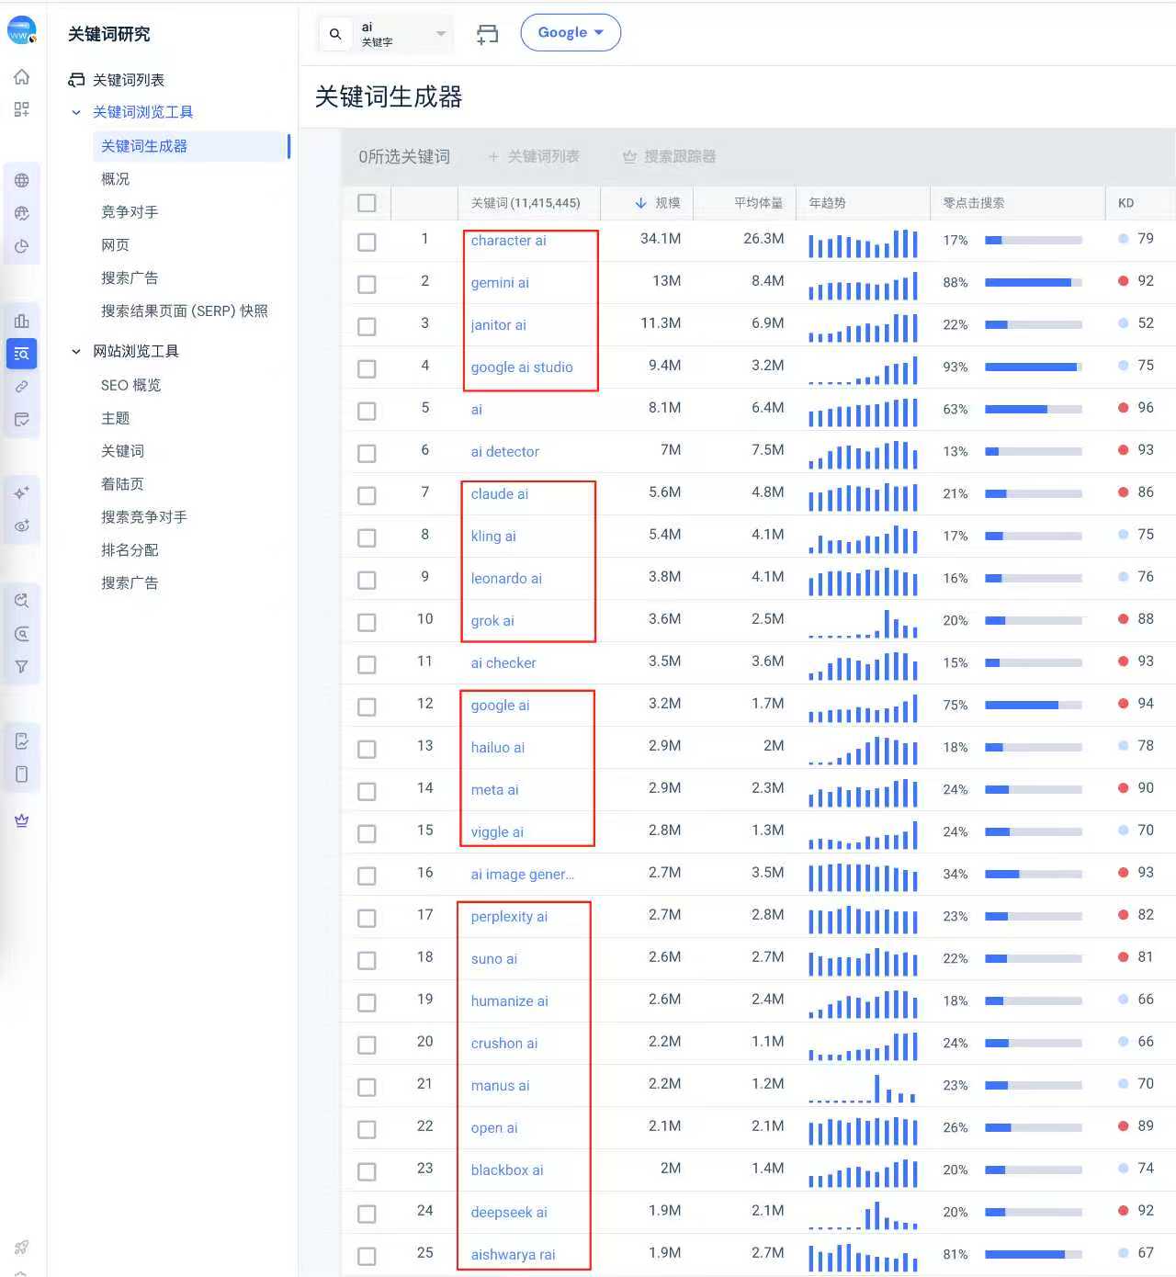
Task: Click the zero-click bar for gemini ai
Action: coord(1033,283)
